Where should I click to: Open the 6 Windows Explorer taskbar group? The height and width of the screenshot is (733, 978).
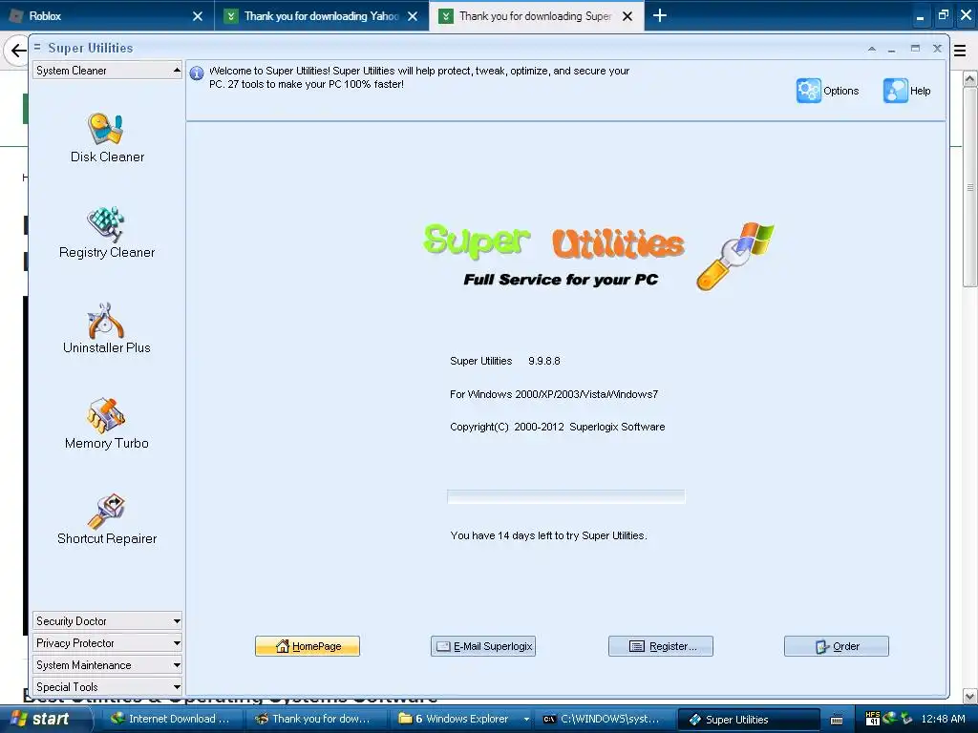click(x=461, y=720)
